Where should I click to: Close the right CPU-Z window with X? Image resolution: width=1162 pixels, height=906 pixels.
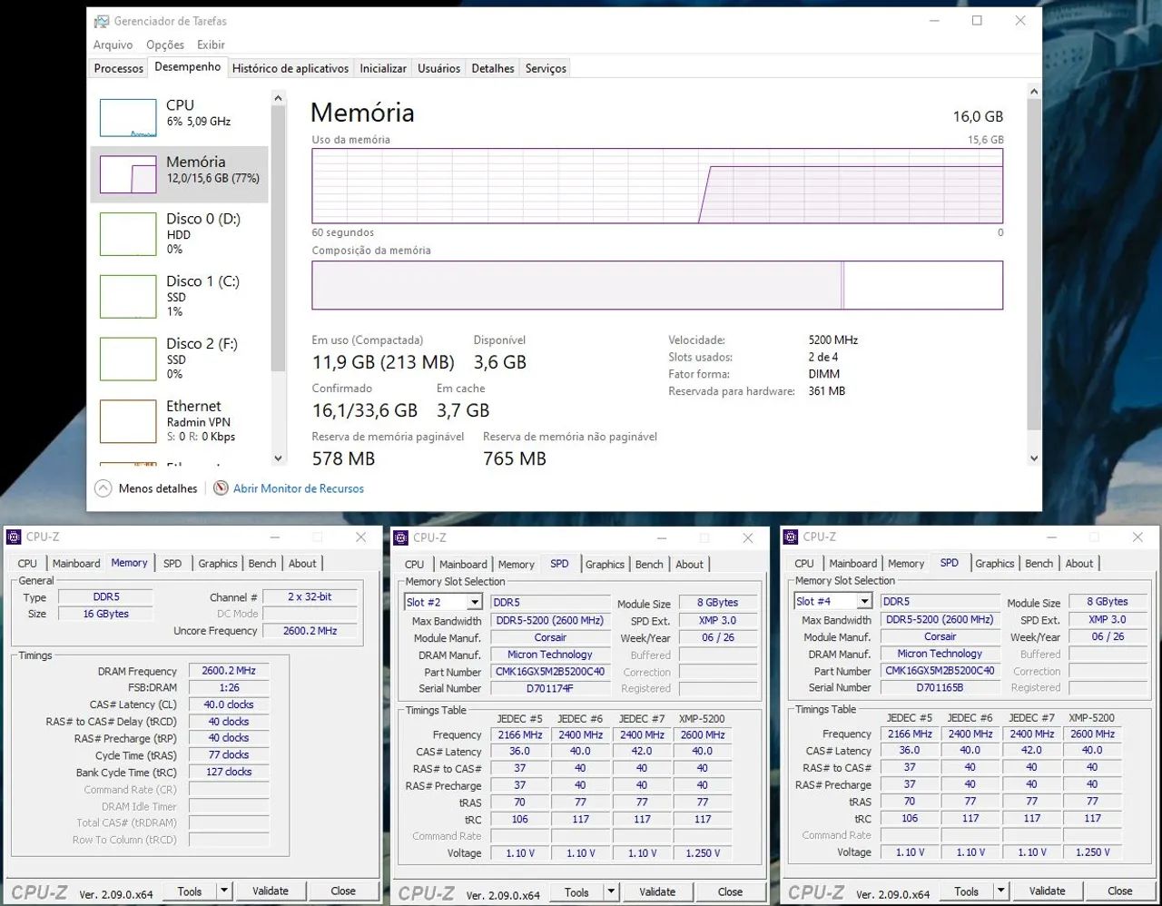pos(1137,537)
